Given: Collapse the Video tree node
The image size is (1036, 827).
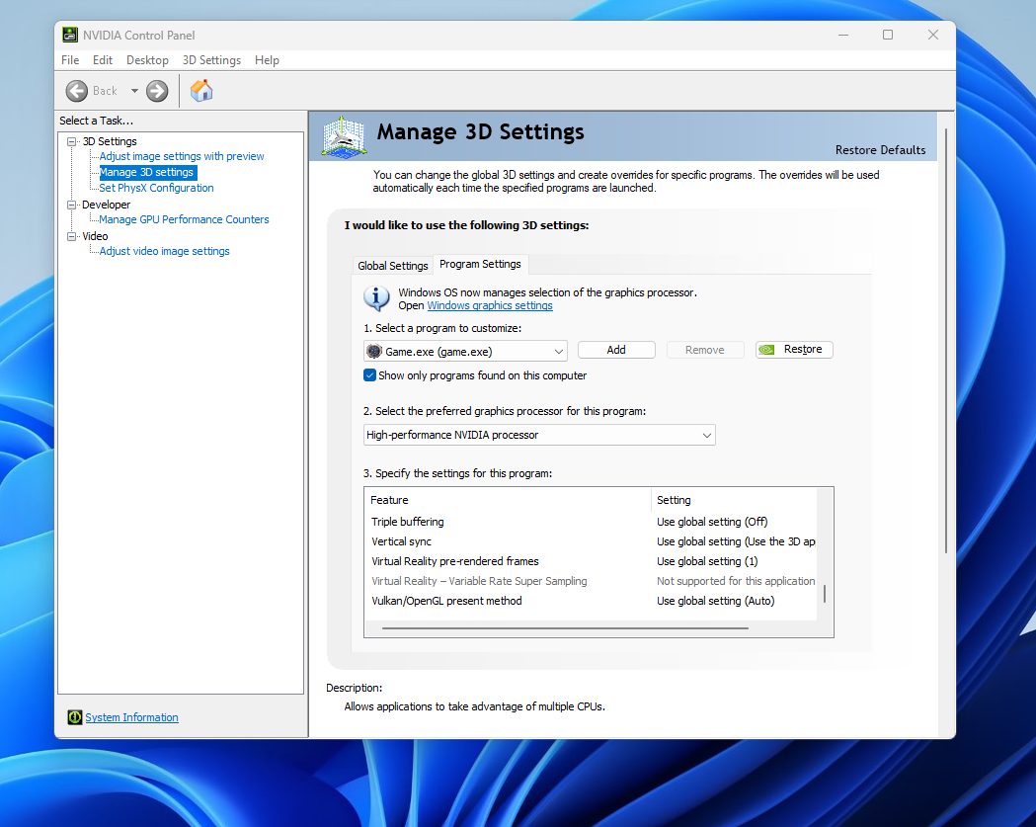Looking at the screenshot, I should pos(71,236).
